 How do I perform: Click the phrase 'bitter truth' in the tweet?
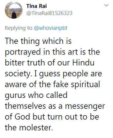(25, 63)
